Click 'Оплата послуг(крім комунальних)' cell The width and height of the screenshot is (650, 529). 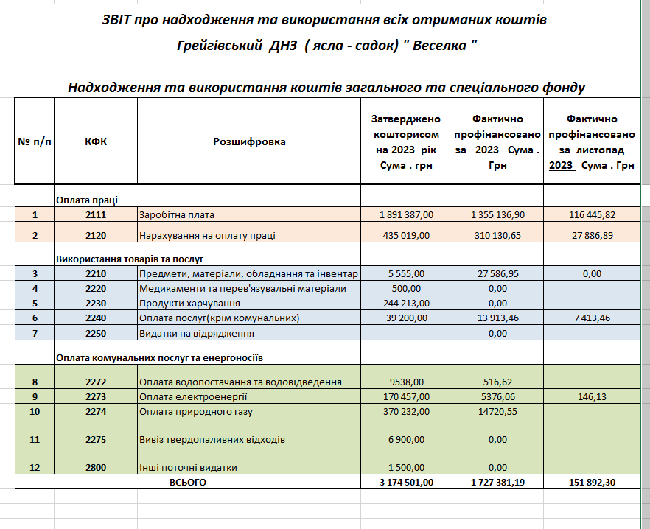(249, 318)
